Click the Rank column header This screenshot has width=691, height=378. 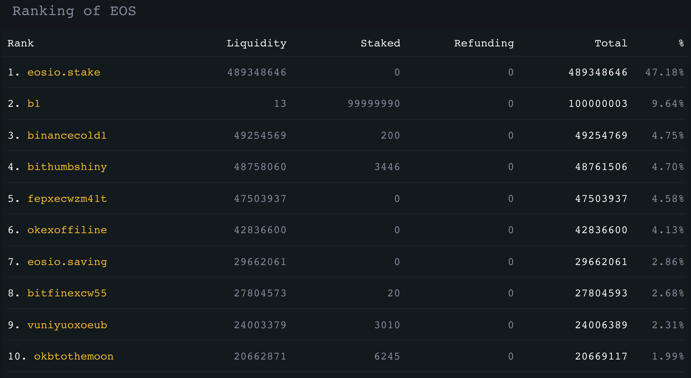coord(21,43)
